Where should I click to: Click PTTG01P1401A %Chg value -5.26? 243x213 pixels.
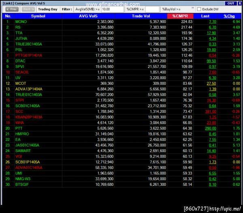pos(236,56)
